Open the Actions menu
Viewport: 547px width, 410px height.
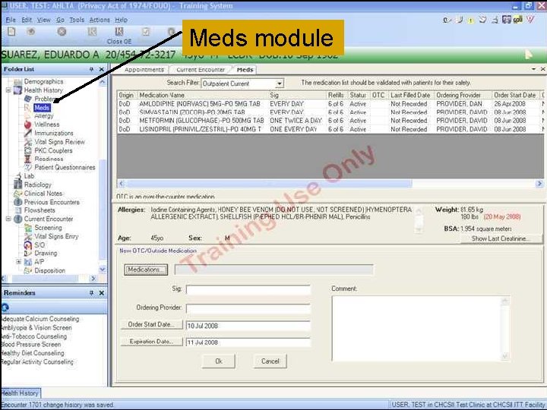point(100,20)
